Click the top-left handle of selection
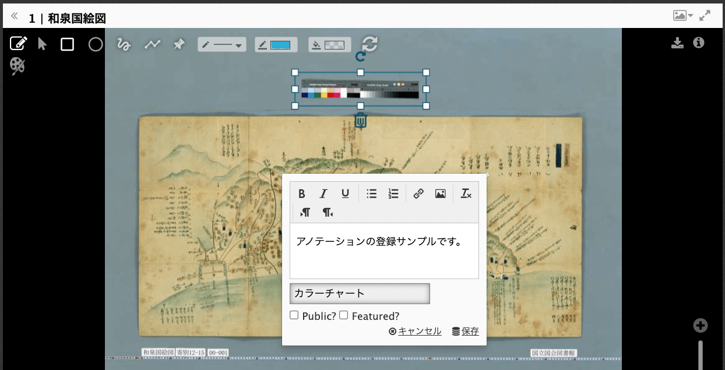This screenshot has width=725, height=370. coord(295,72)
